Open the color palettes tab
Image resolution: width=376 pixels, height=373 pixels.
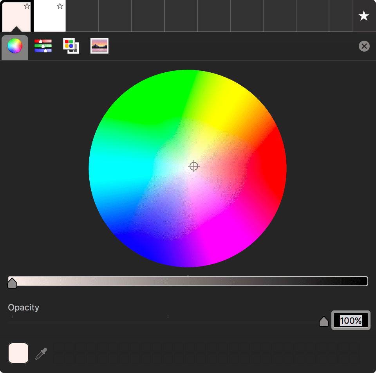pyautogui.click(x=71, y=46)
